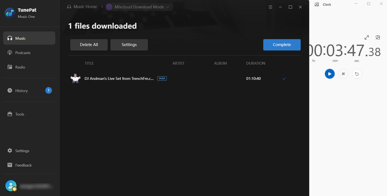
Task: Expand the stopwatch to full view in Clock
Action: pyautogui.click(x=367, y=37)
